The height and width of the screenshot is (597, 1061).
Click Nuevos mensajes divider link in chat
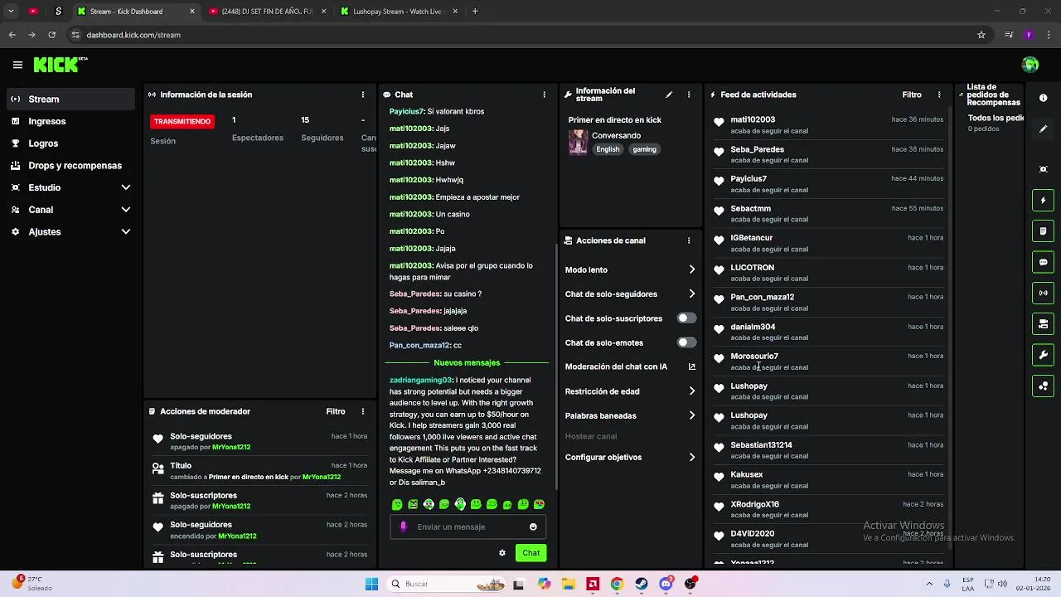(x=467, y=363)
